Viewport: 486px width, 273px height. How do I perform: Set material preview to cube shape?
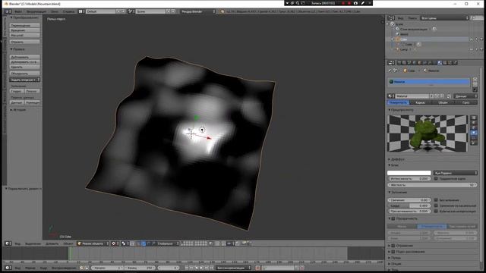coord(474,127)
